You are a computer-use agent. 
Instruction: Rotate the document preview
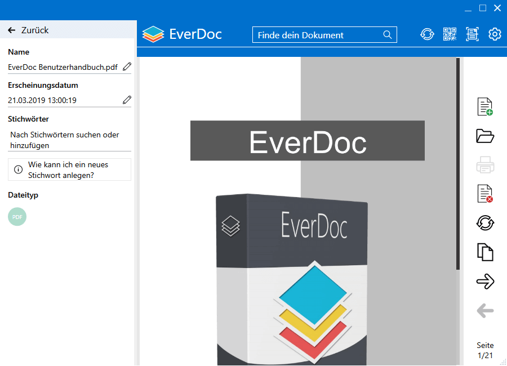pyautogui.click(x=484, y=223)
